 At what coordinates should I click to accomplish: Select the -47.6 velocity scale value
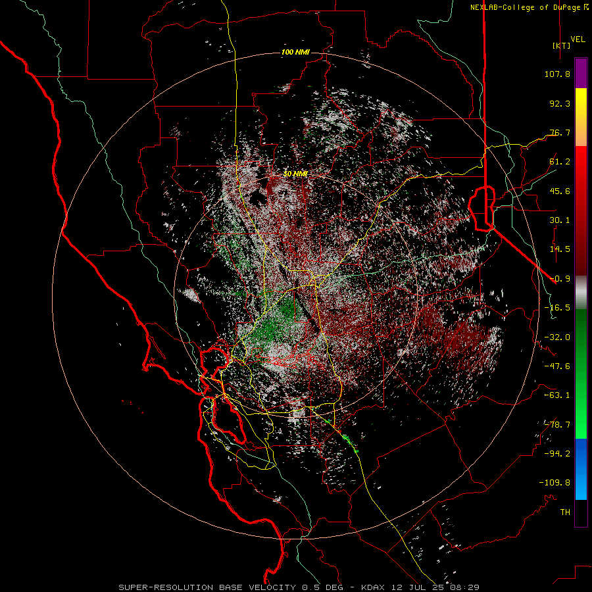pos(557,366)
